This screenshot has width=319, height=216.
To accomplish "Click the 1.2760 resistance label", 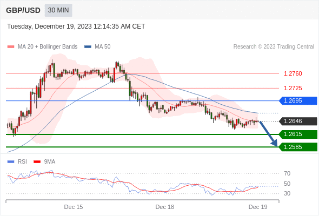I will [293, 73].
